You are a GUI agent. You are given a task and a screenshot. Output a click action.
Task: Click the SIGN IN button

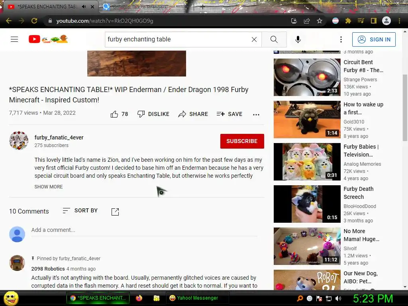coord(374,39)
